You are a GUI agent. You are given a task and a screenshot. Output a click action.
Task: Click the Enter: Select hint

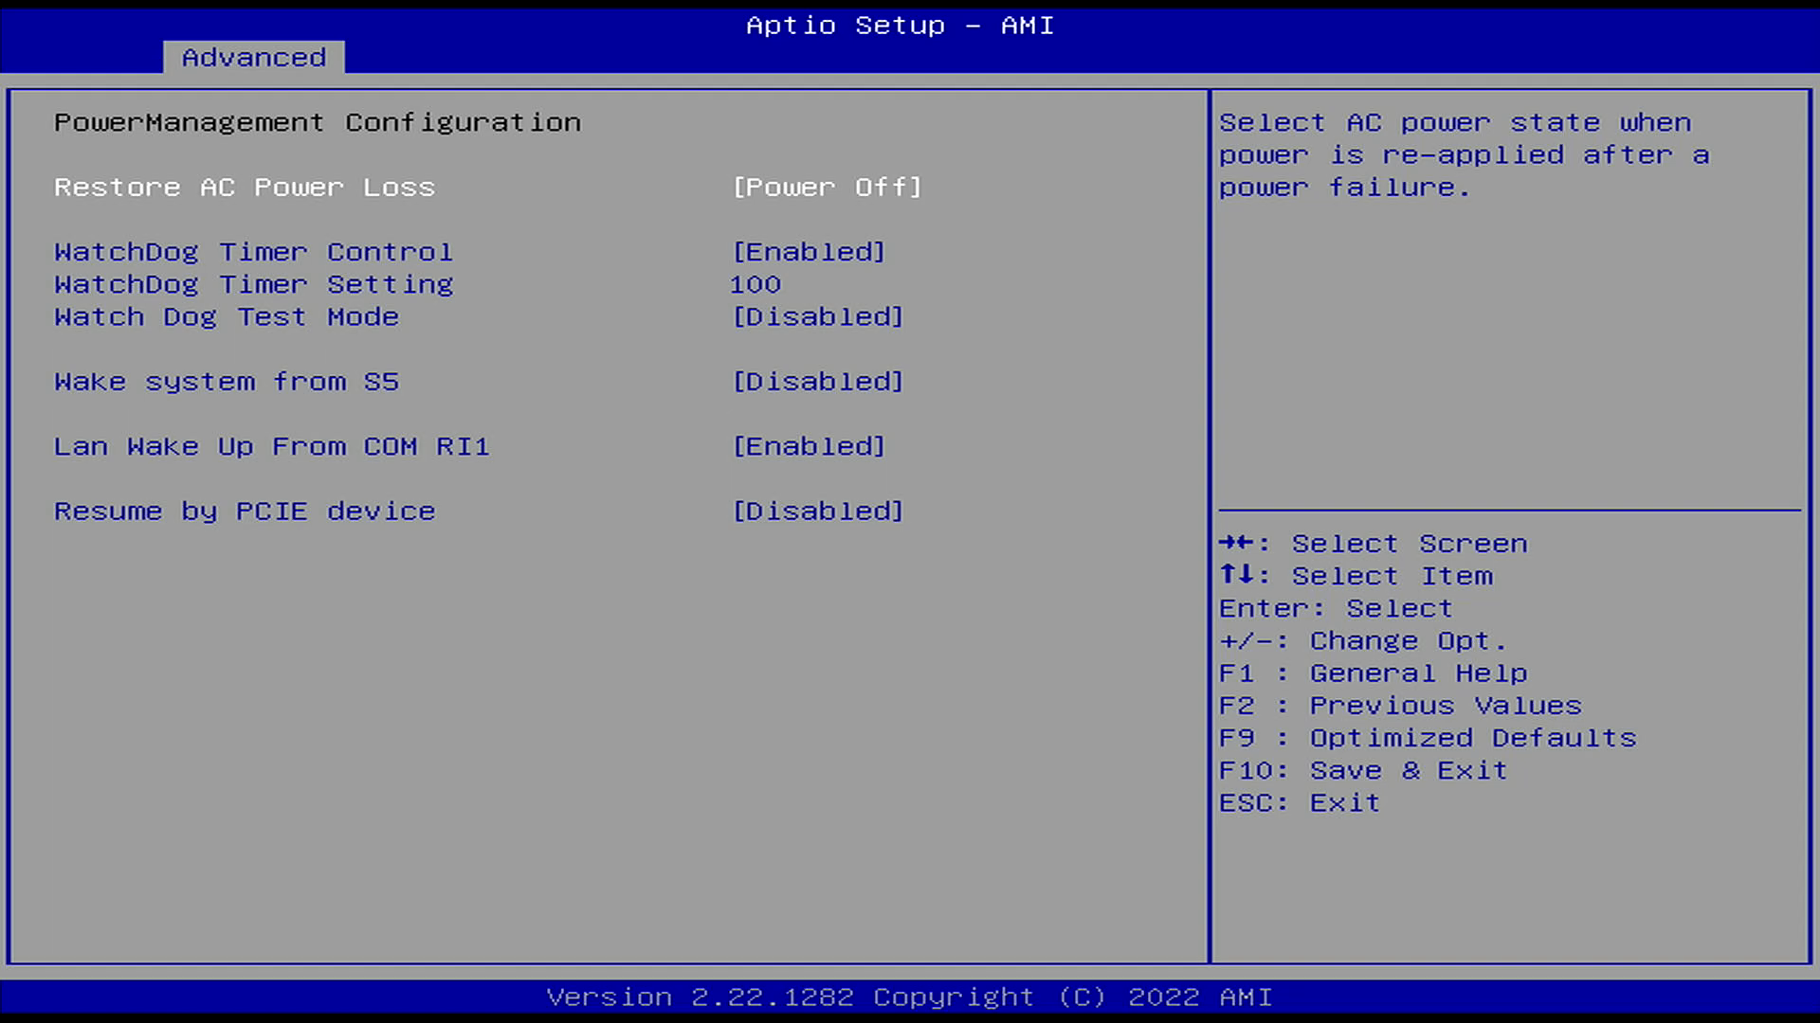(1336, 608)
